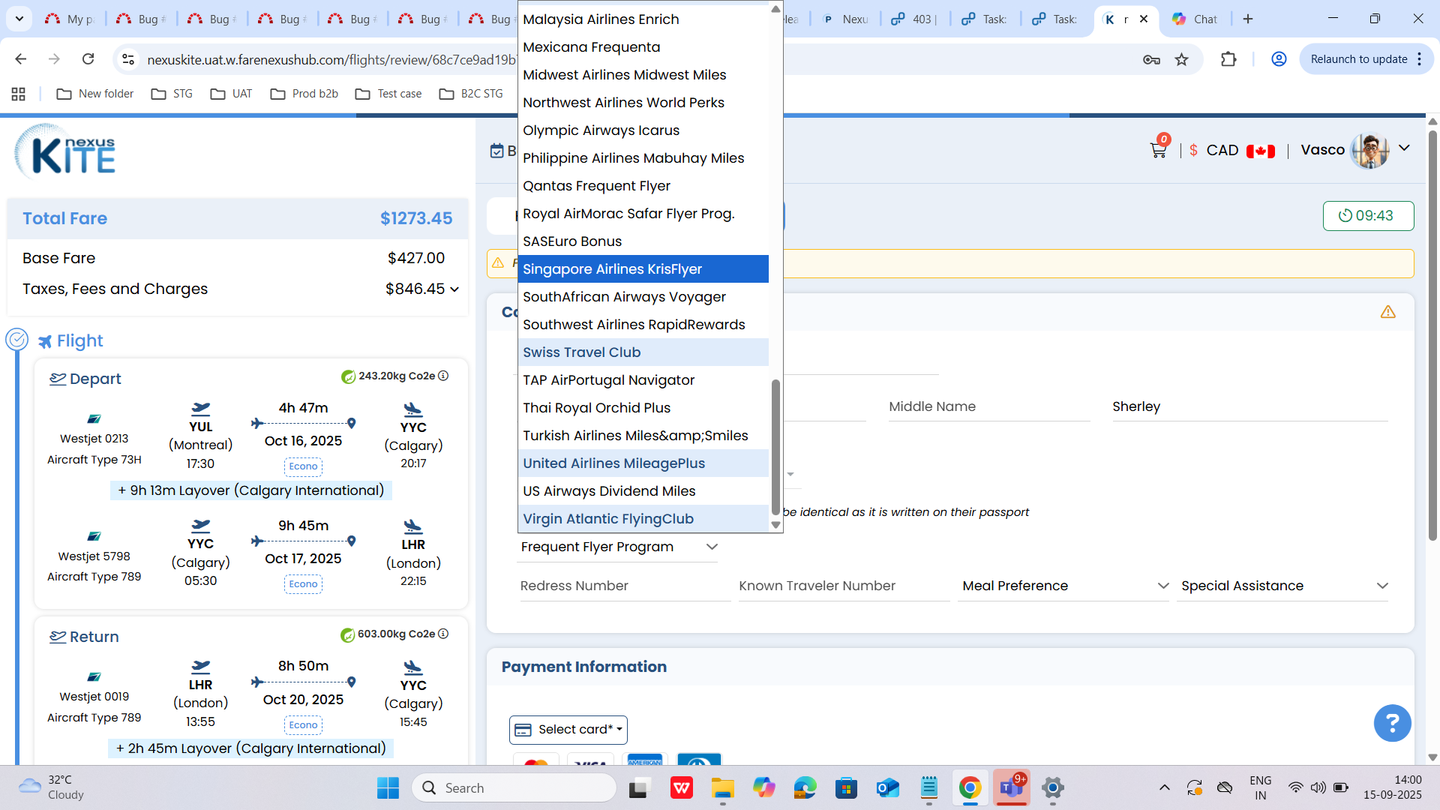Click the browser back arrow

click(21, 59)
